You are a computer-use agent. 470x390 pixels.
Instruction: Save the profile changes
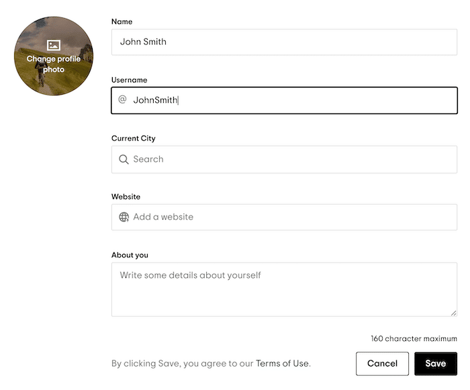click(x=436, y=364)
